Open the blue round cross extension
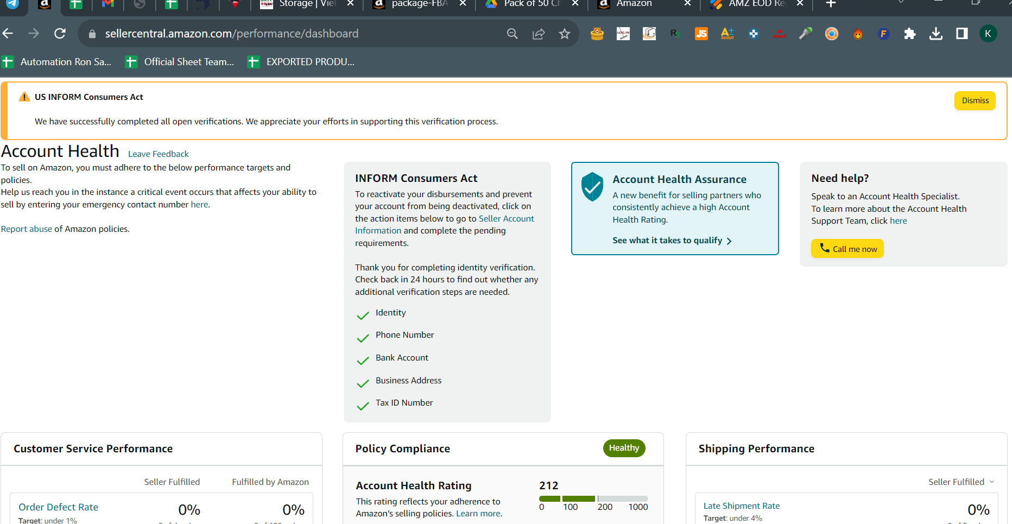The width and height of the screenshot is (1012, 524). pyautogui.click(x=754, y=34)
